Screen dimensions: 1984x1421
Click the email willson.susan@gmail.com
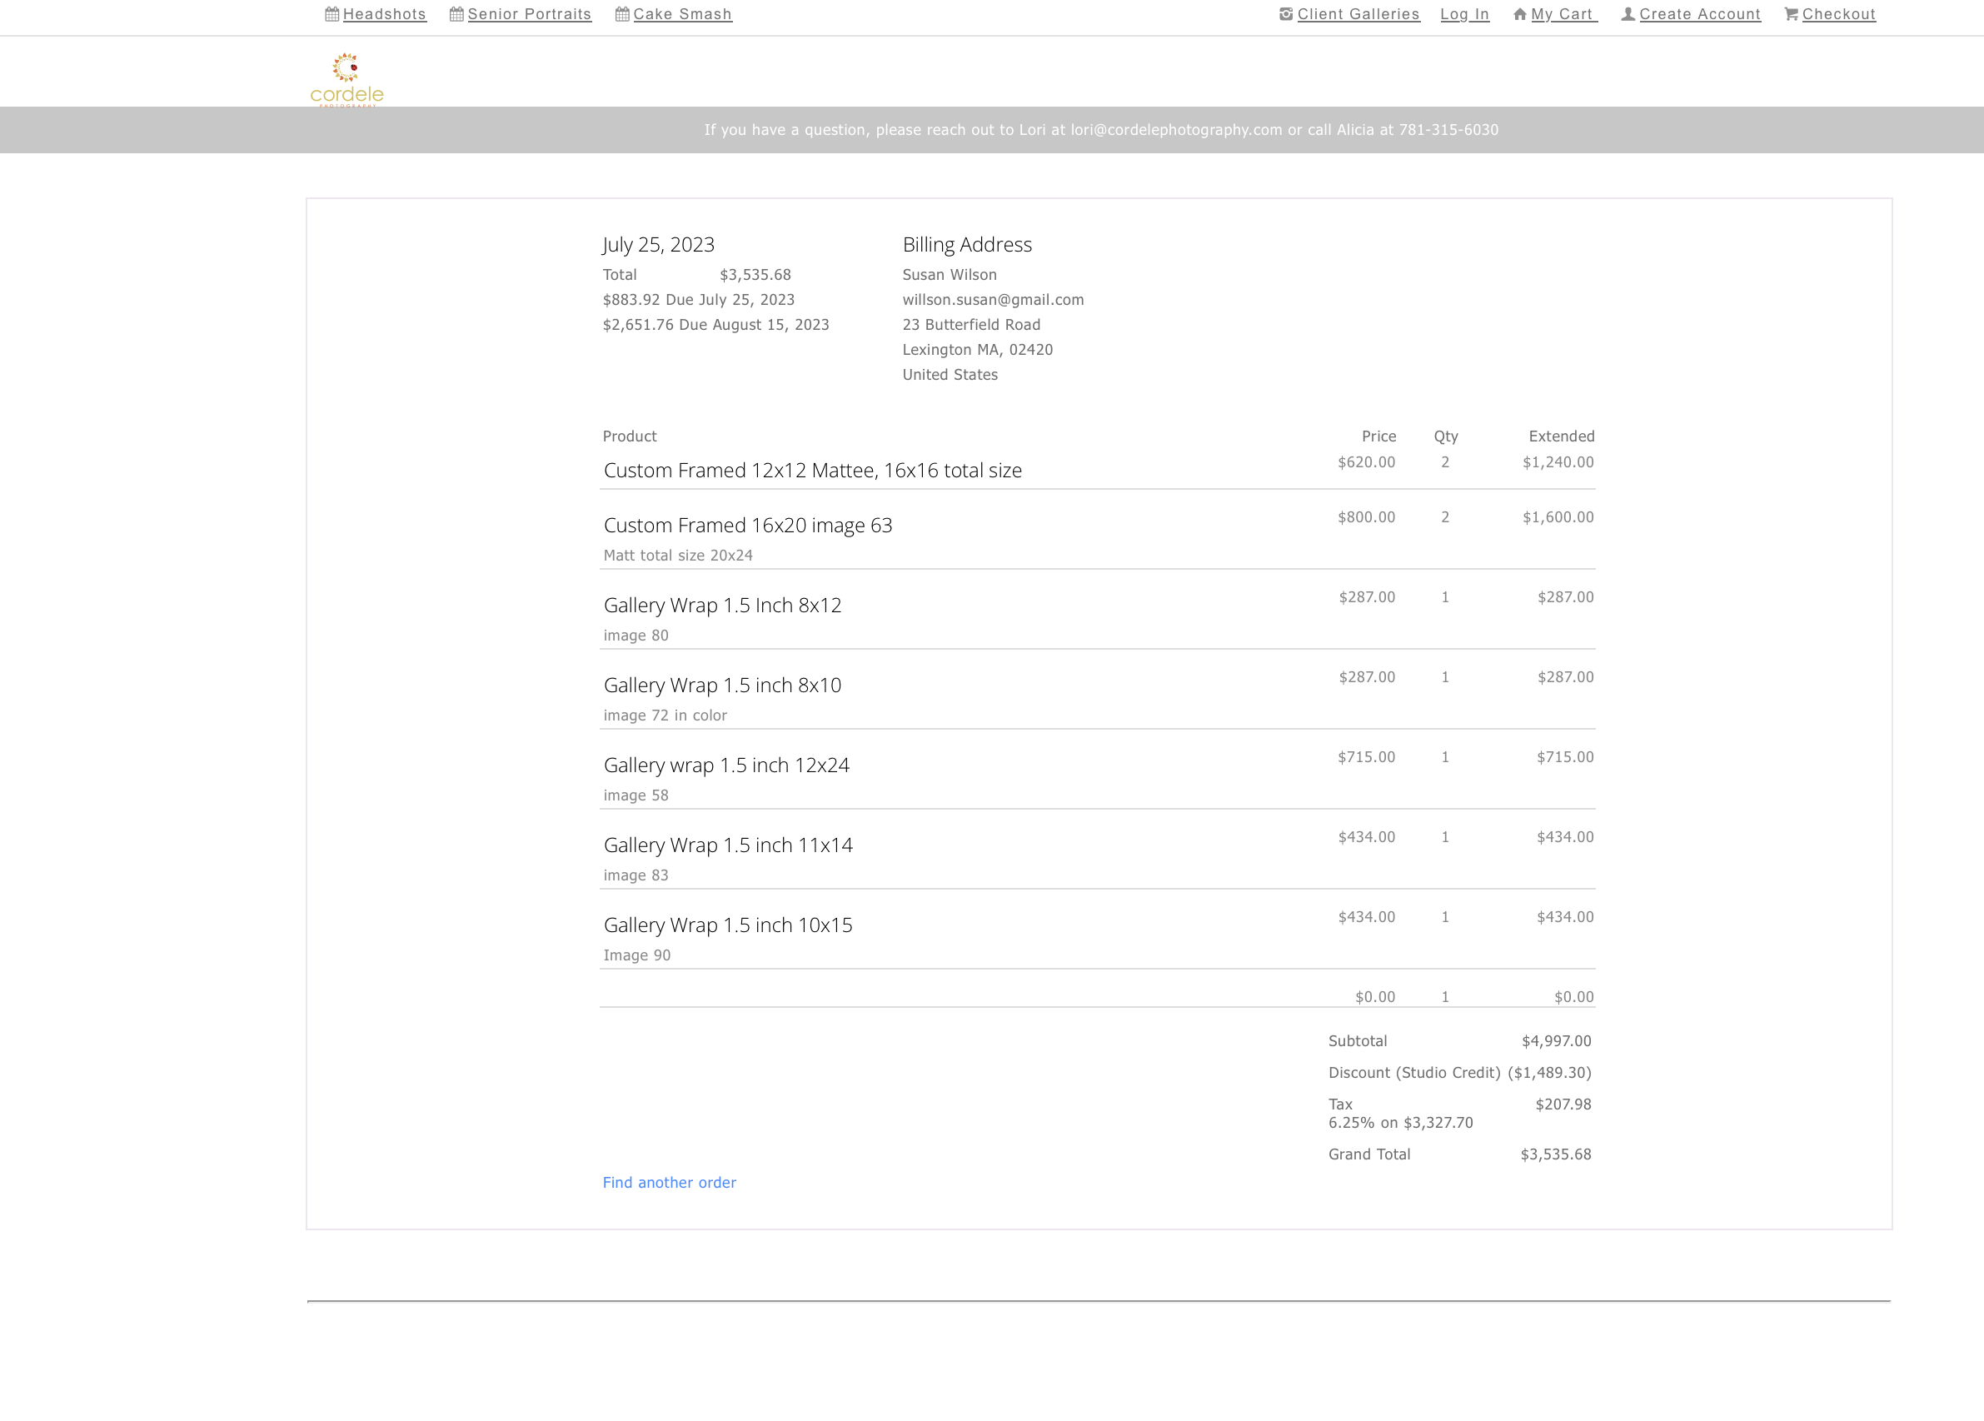pyautogui.click(x=994, y=299)
